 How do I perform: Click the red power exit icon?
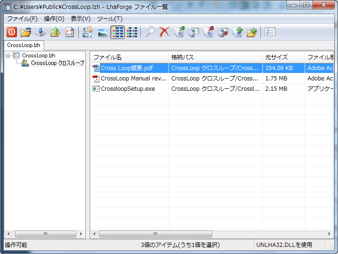pyautogui.click(x=11, y=32)
